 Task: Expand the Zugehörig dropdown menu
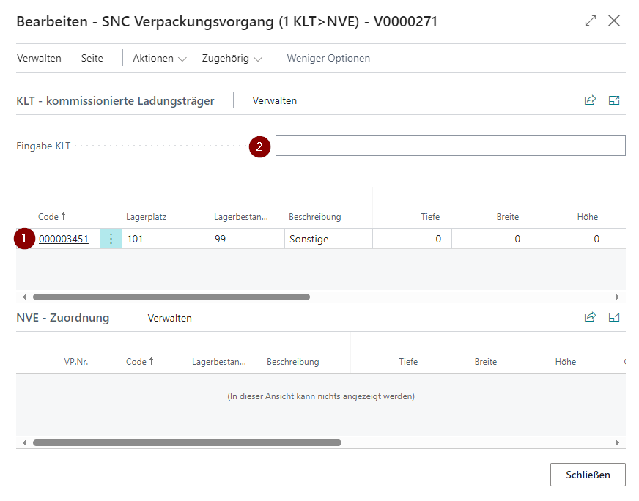(232, 59)
